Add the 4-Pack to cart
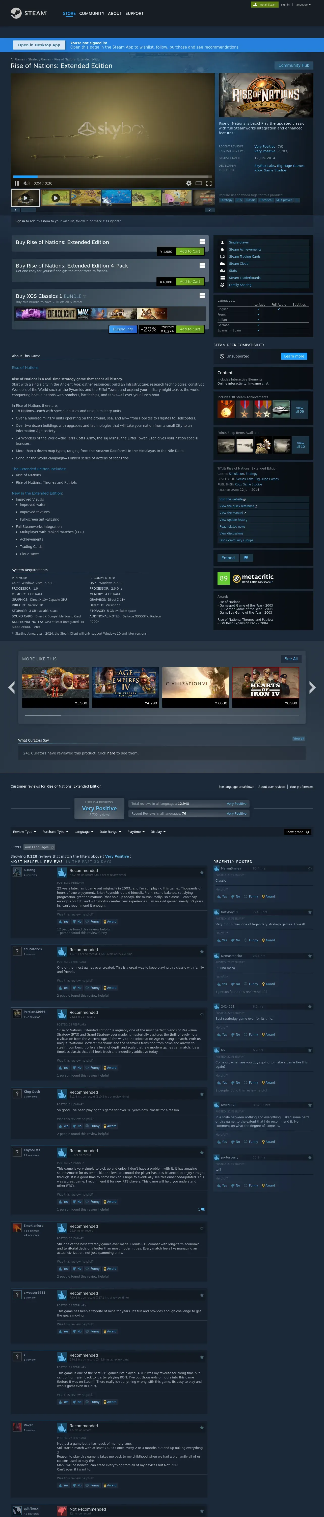 (190, 281)
